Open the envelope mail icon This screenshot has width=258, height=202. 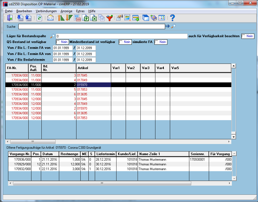tap(50, 18)
